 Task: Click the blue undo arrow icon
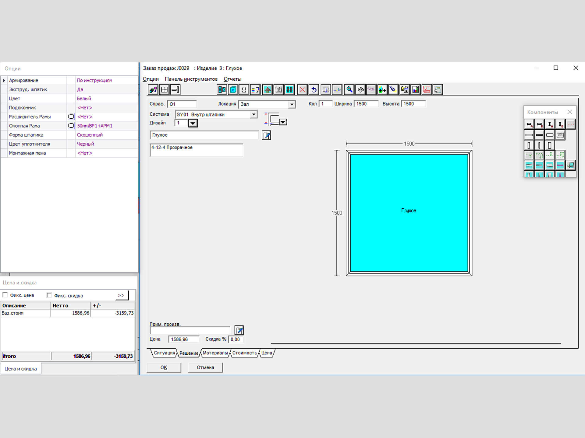pos(314,90)
